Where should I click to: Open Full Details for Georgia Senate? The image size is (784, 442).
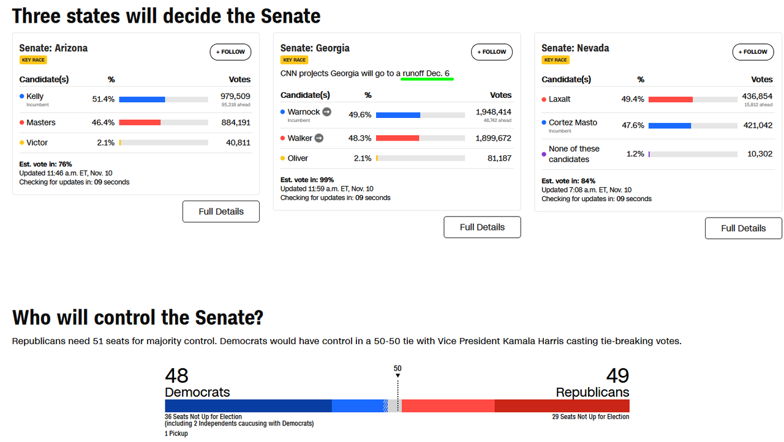click(482, 227)
